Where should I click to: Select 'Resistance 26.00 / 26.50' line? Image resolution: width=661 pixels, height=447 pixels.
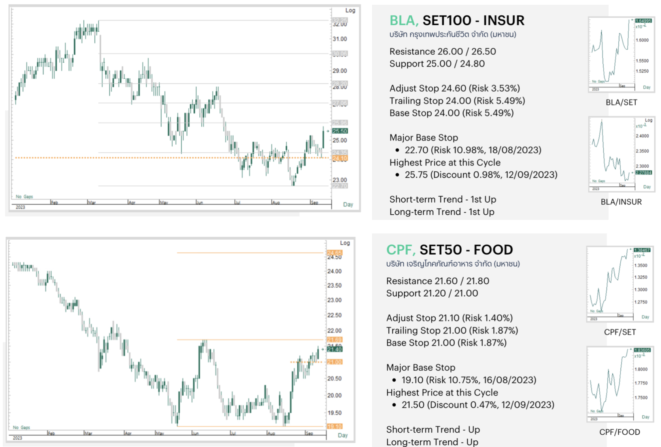(442, 51)
